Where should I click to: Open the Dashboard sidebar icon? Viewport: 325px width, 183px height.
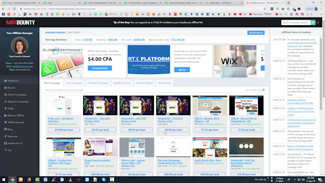pyautogui.click(x=5, y=81)
